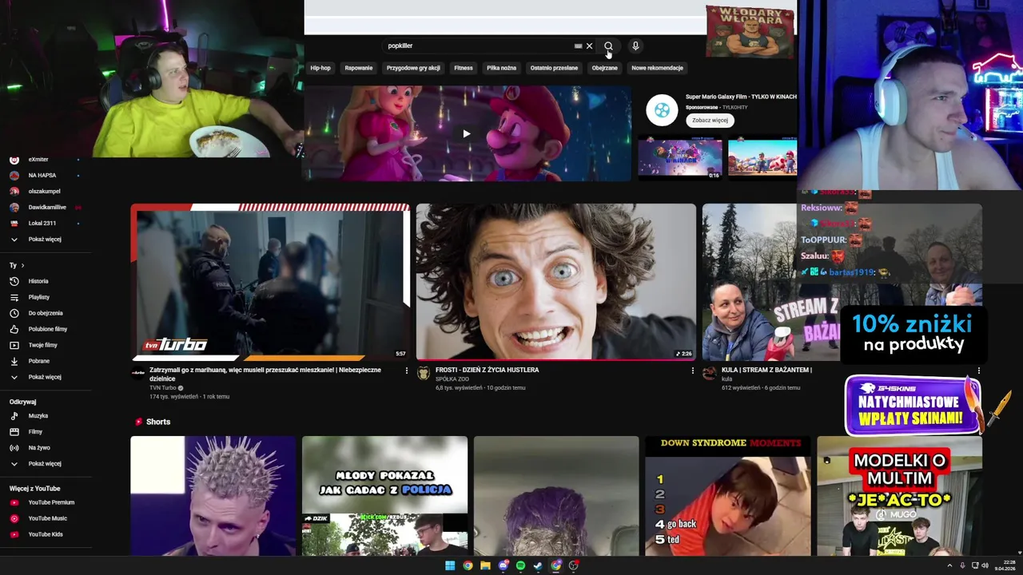Open the Modelki o Multim Short
Viewport: 1023px width, 575px height.
(899, 495)
